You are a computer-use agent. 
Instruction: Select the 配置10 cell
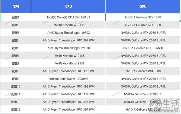[16, 86]
